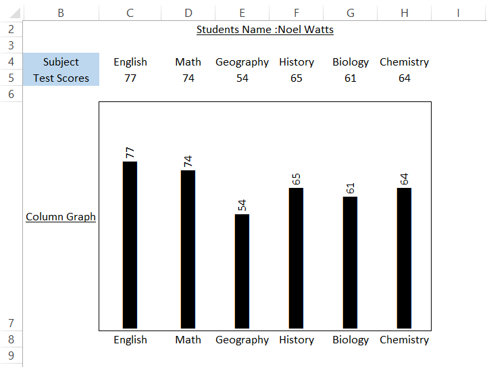Select the Geography score cell showing 54
Image resolution: width=487 pixels, height=367 pixels.
[242, 78]
